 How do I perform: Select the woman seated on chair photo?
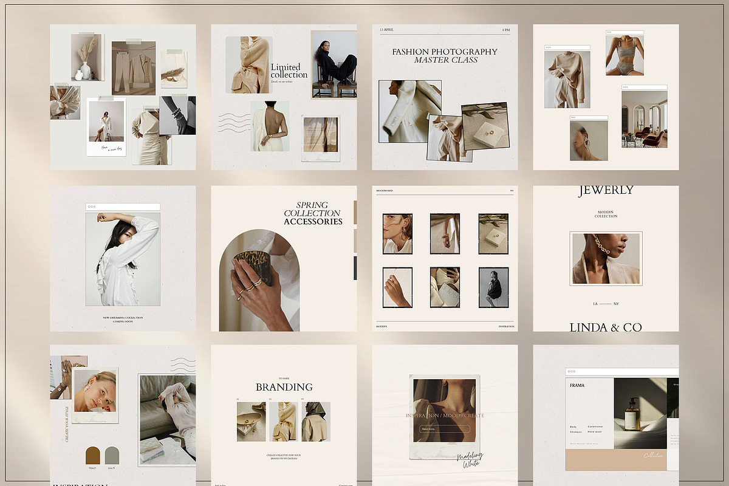point(334,64)
